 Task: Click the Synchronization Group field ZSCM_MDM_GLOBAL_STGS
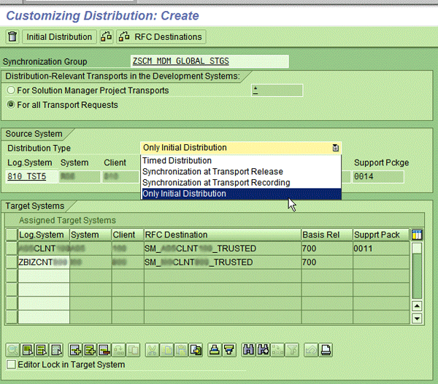point(210,61)
